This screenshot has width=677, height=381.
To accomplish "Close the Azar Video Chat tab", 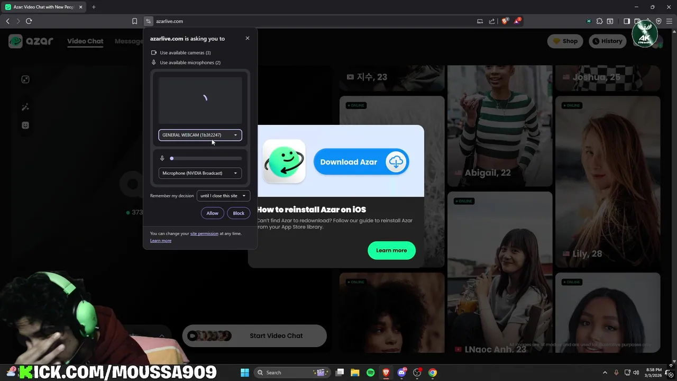I will pos(81,7).
